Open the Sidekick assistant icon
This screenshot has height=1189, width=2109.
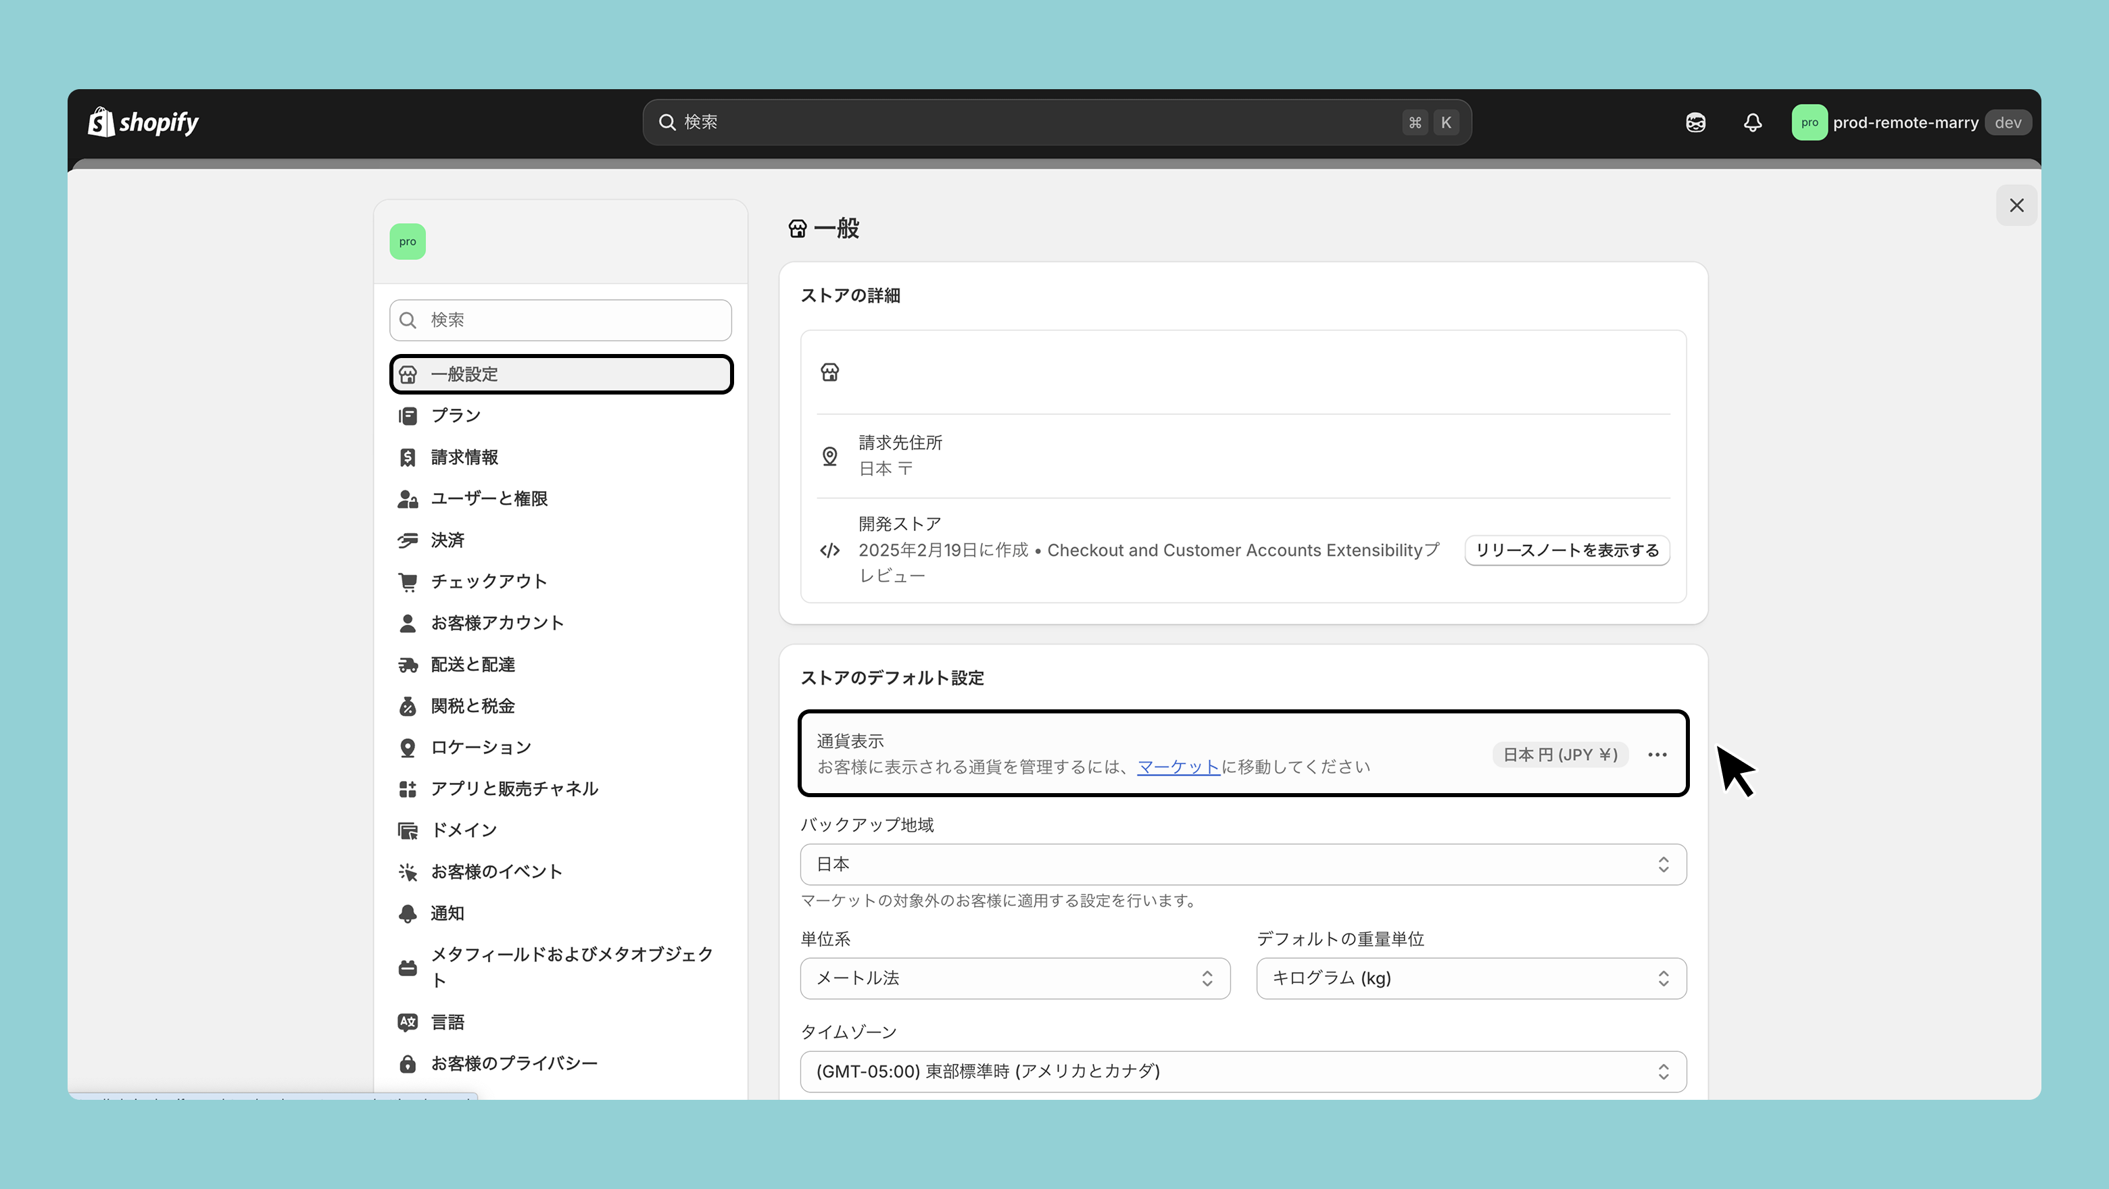1695,123
